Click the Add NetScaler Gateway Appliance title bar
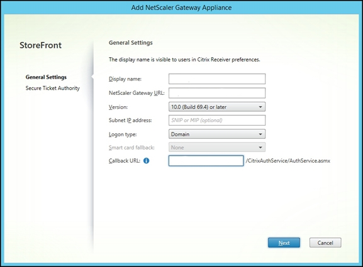This screenshot has width=363, height=267. pos(181,8)
